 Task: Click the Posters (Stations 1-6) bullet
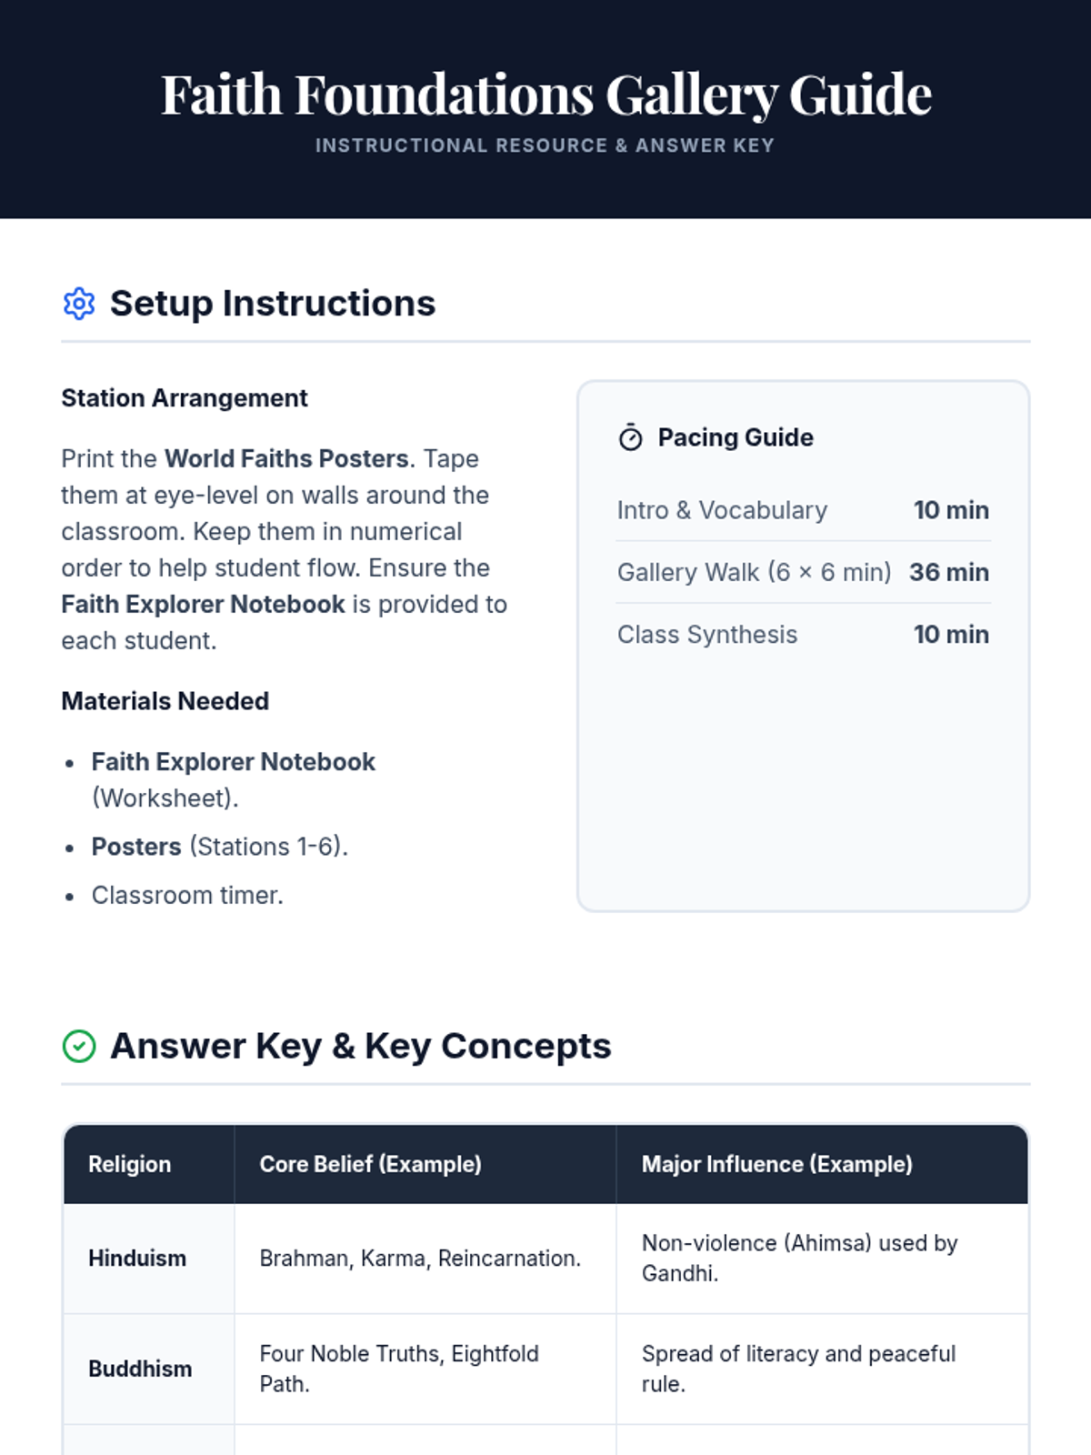(x=220, y=847)
